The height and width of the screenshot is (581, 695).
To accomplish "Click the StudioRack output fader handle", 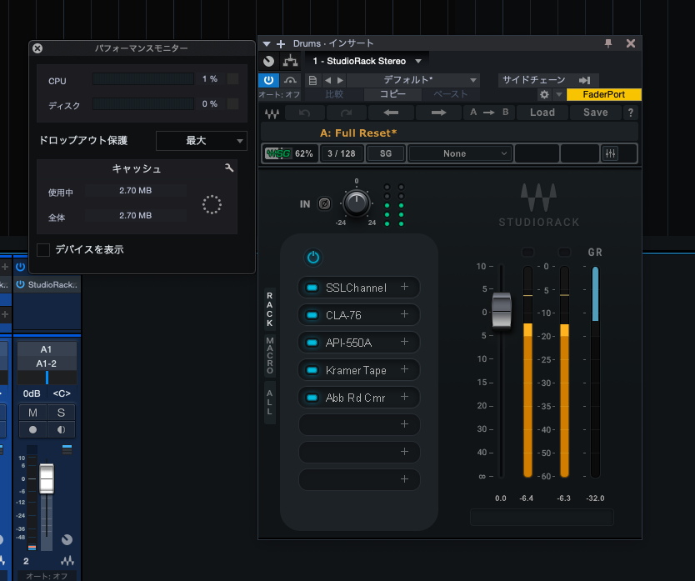I will (x=502, y=309).
